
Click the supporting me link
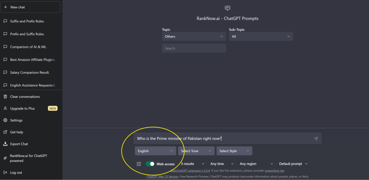274,171
